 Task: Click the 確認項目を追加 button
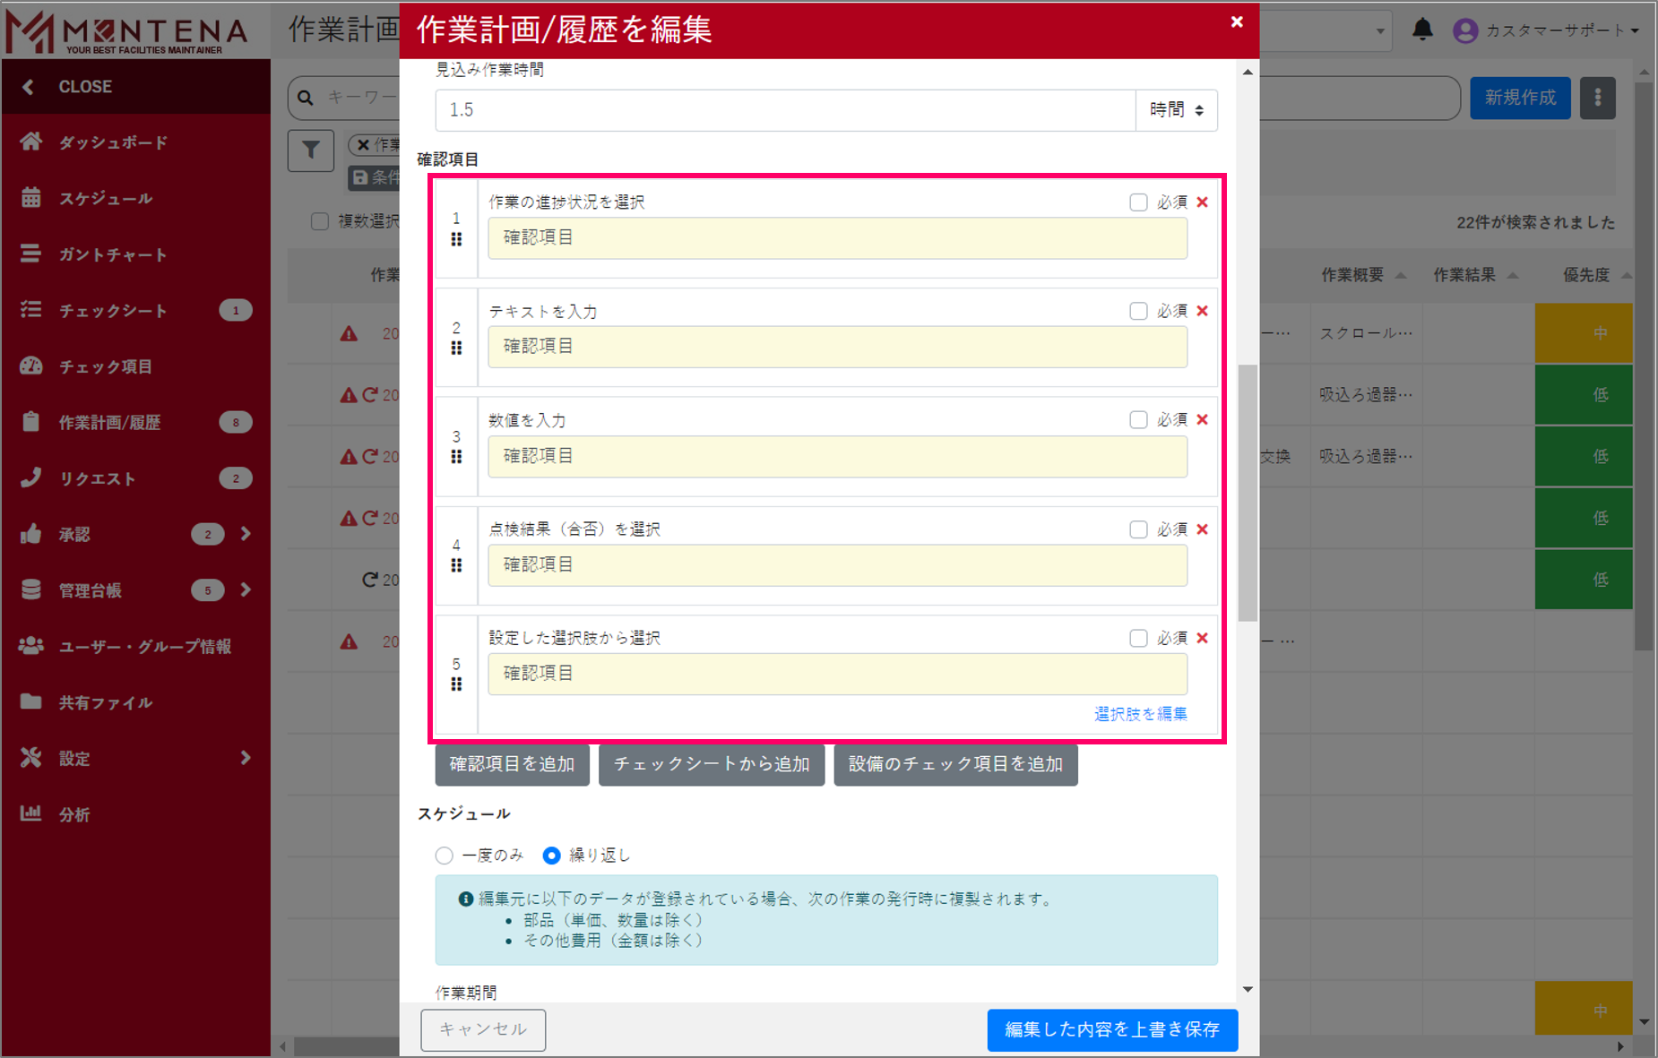click(x=512, y=764)
